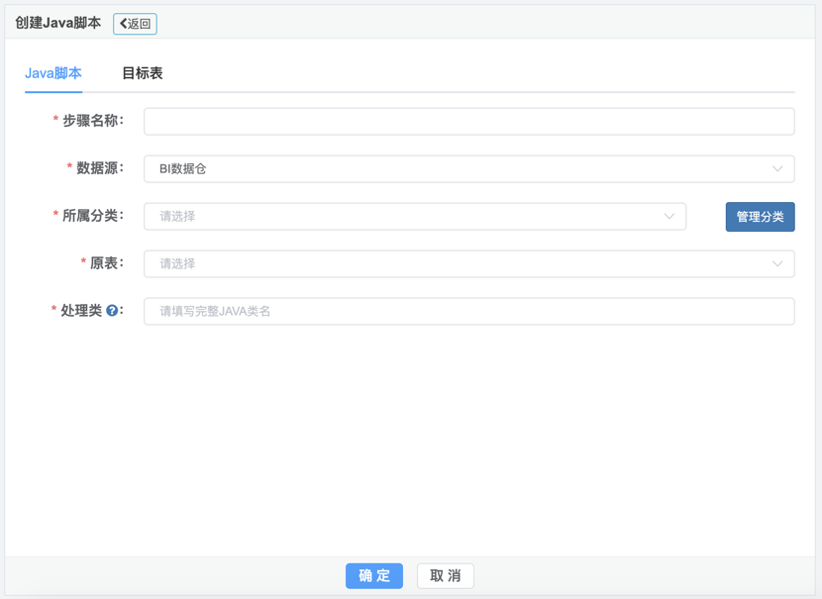Image resolution: width=822 pixels, height=599 pixels.
Task: Open the 原表 请选择 dropdown
Action: tap(456, 264)
